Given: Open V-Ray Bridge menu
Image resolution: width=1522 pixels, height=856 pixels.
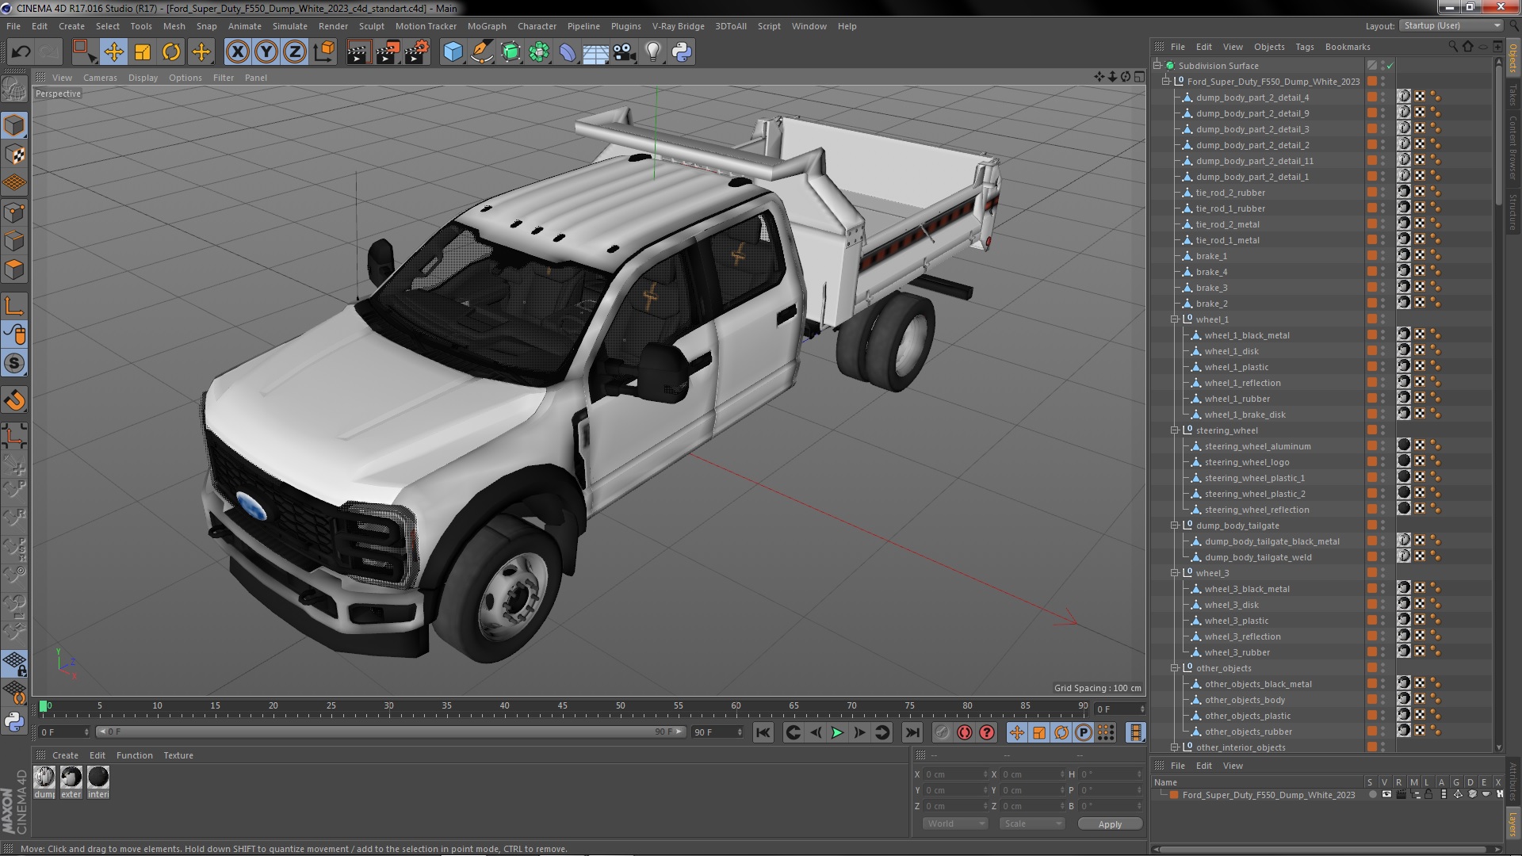Looking at the screenshot, I should click(678, 26).
